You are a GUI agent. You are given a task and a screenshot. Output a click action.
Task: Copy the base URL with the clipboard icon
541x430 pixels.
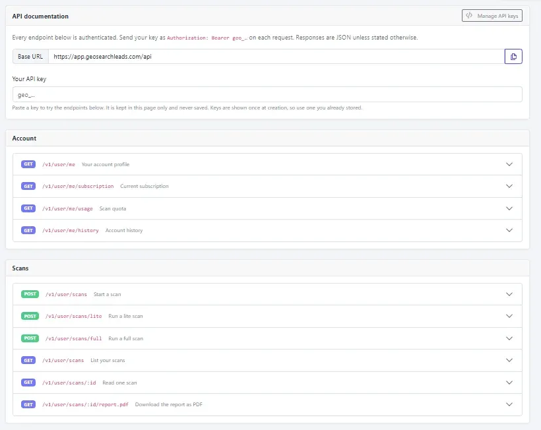[513, 57]
